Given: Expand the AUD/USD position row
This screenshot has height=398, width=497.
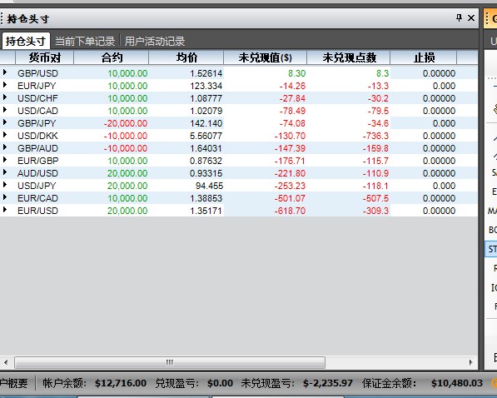Looking at the screenshot, I should pos(5,172).
